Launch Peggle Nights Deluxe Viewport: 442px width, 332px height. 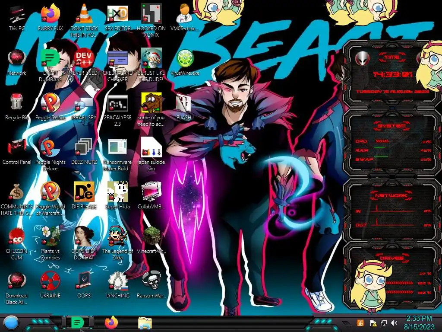pyautogui.click(x=50, y=154)
